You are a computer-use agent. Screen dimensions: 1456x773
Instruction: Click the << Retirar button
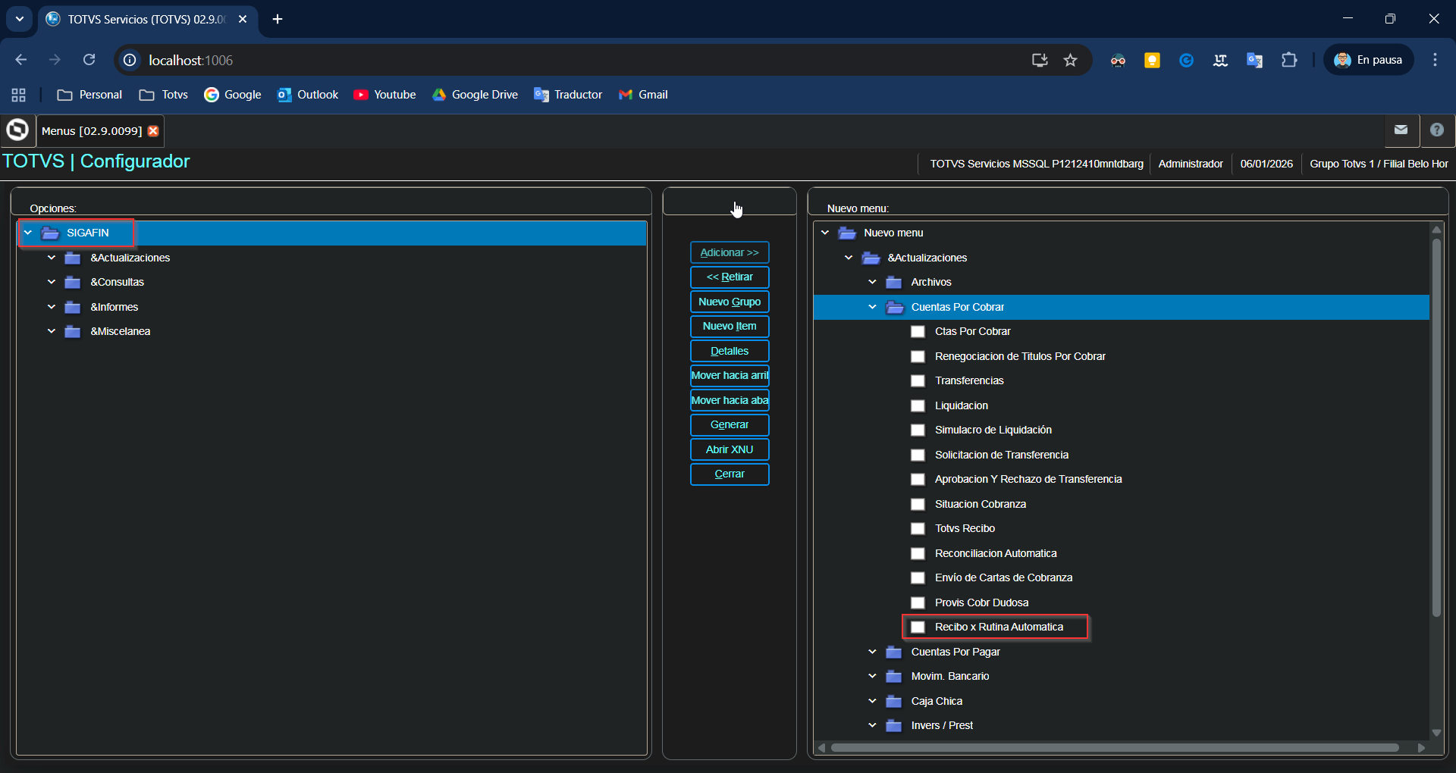[730, 277]
